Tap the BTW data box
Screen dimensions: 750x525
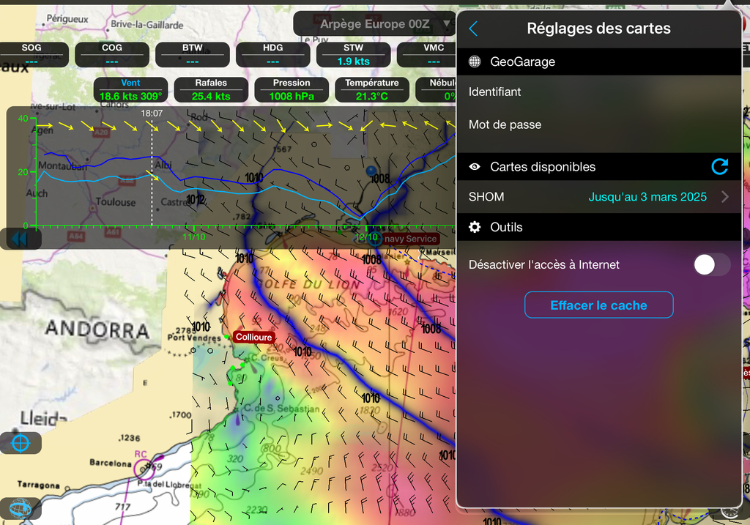click(193, 54)
